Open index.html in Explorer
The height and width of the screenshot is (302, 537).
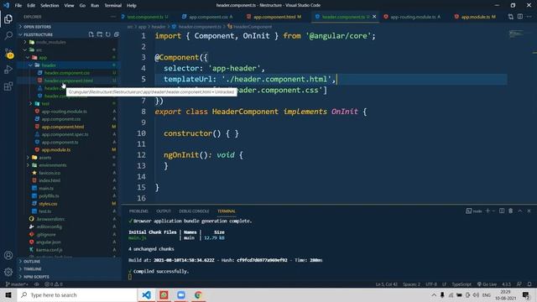click(50, 180)
